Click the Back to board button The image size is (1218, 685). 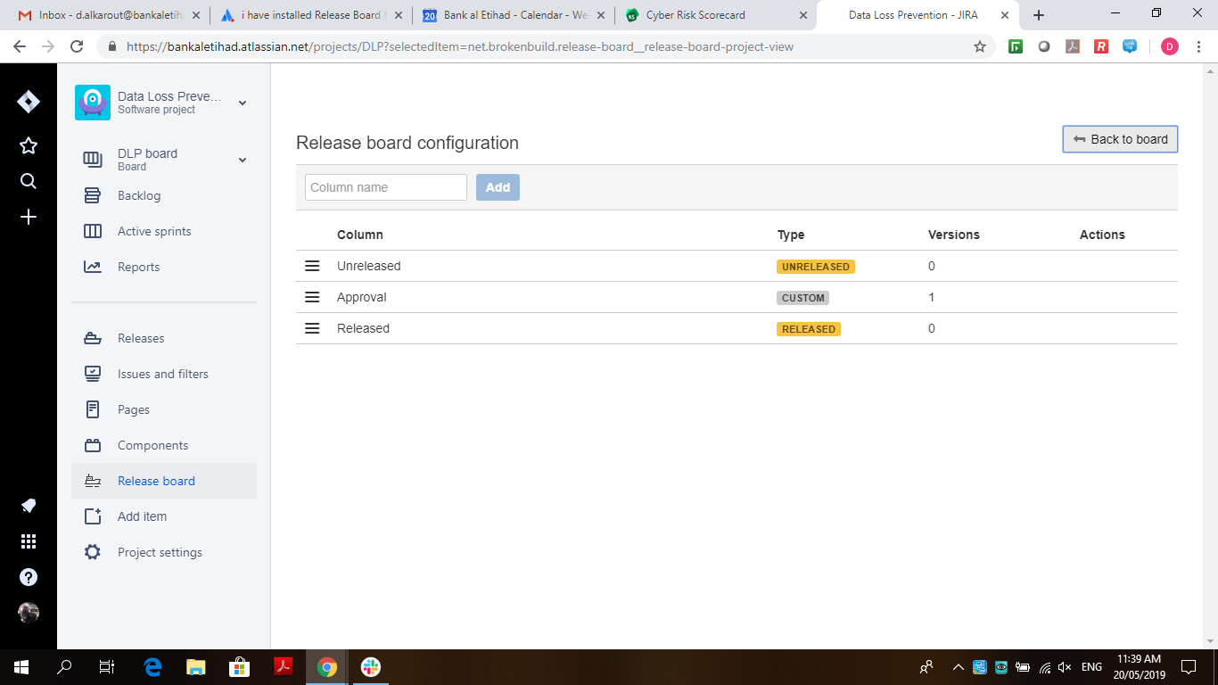pos(1119,139)
